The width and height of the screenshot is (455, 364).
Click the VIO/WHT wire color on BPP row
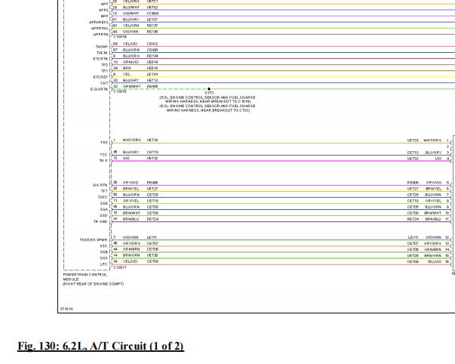coord(131,14)
